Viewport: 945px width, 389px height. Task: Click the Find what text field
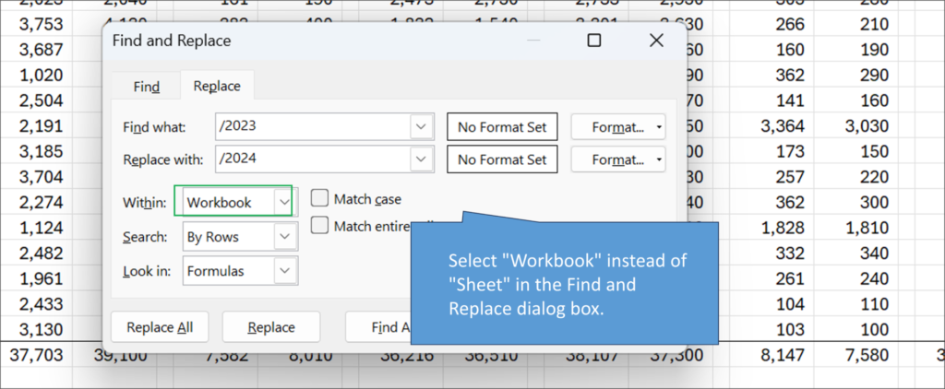pos(310,127)
